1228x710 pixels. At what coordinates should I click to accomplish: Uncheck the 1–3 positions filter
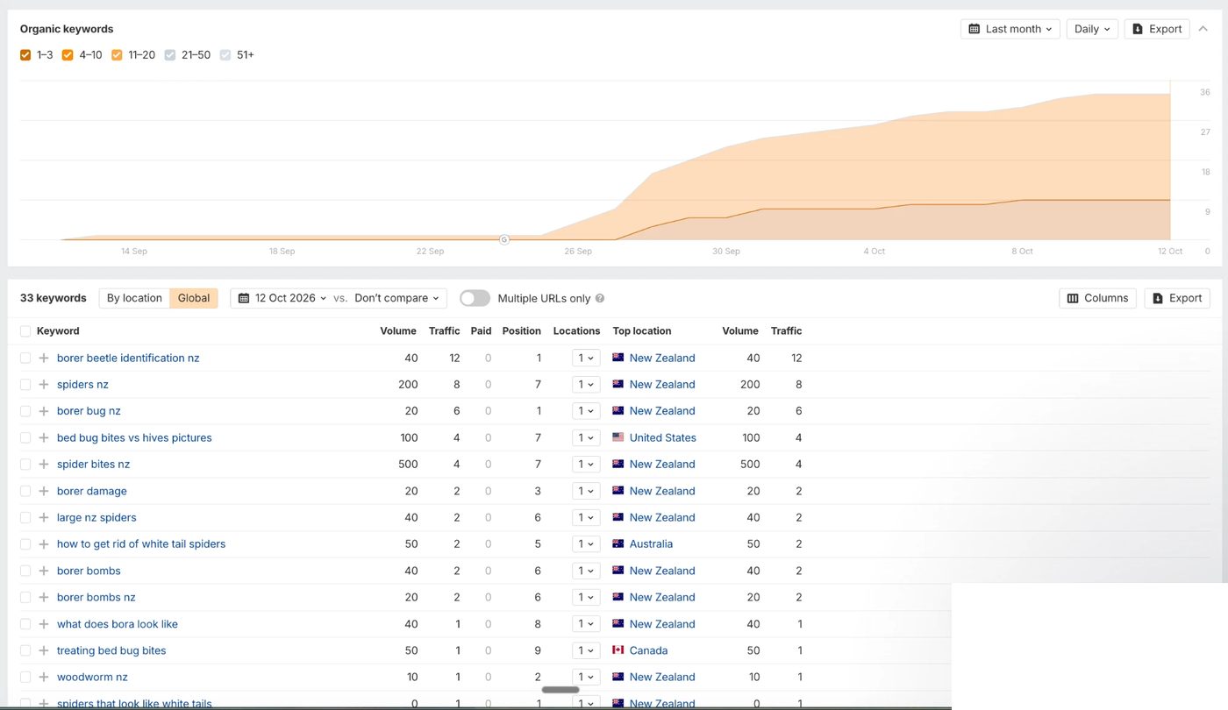(25, 55)
